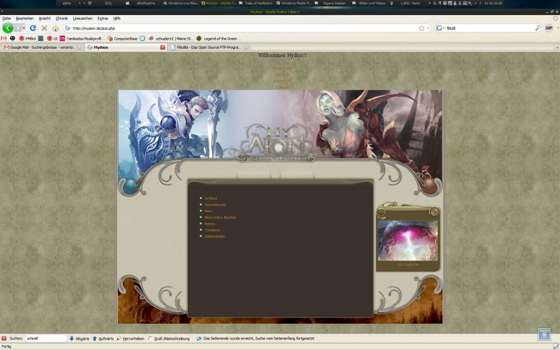This screenshot has width=560, height=350.
Task: Open the Guestbook admin link
Action: [x=214, y=204]
